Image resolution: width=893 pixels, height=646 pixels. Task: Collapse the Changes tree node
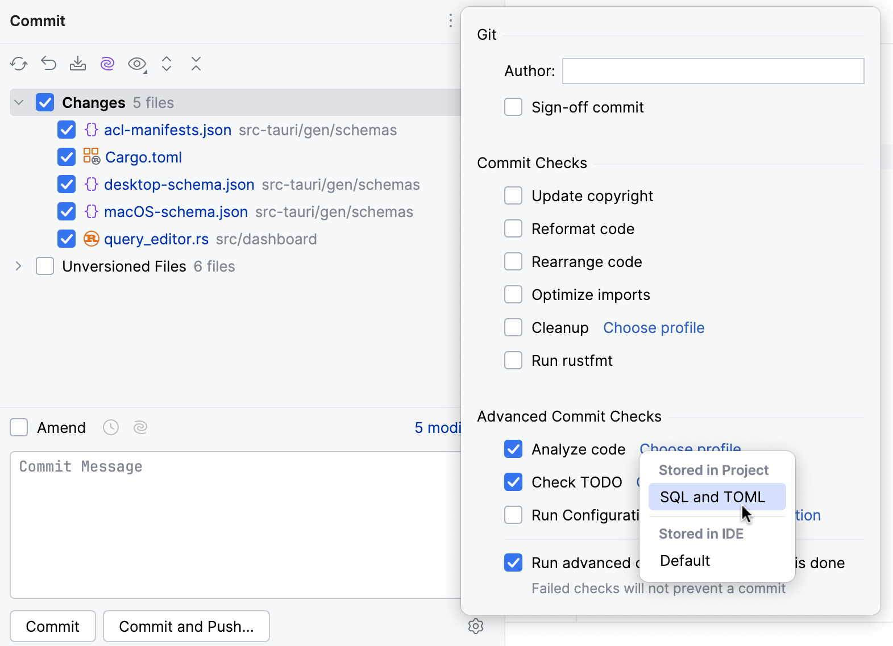[x=19, y=102]
